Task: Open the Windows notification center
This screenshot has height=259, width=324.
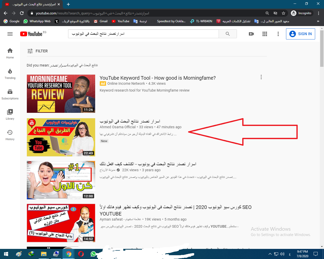Action: point(316,254)
